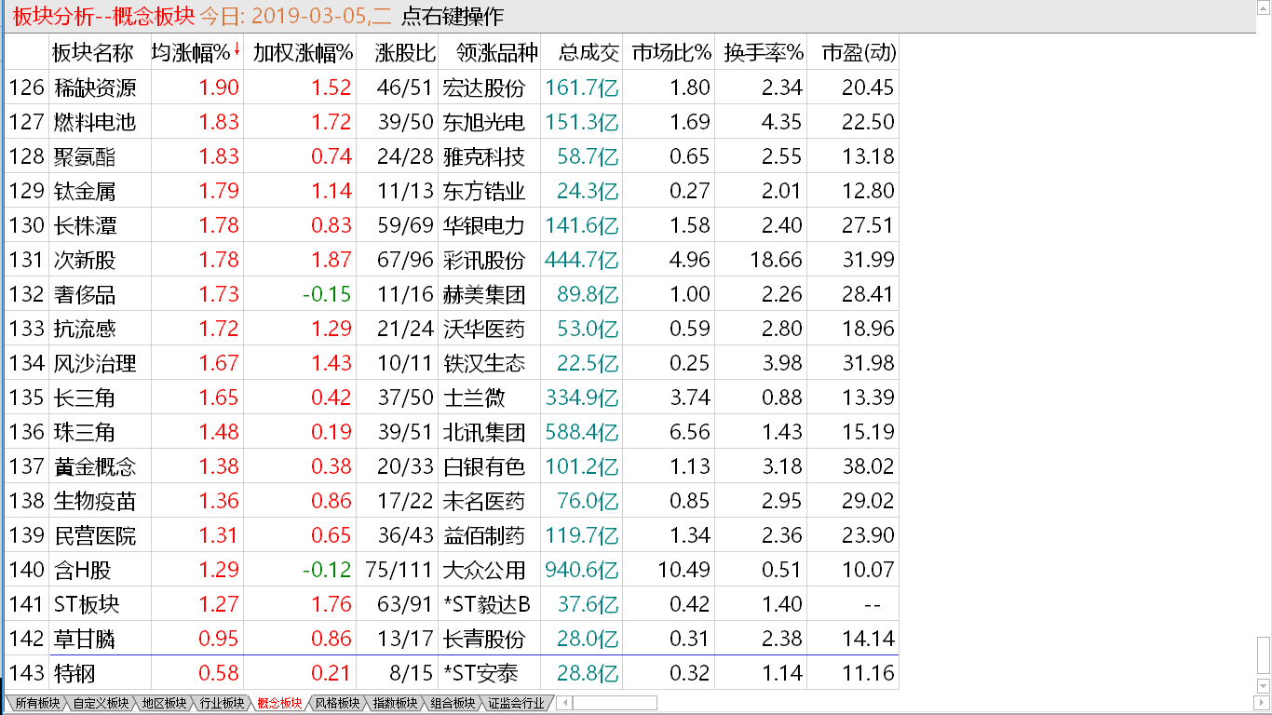The height and width of the screenshot is (715, 1272).
Task: Click leading stock 东旭光电
Action: click(x=484, y=122)
